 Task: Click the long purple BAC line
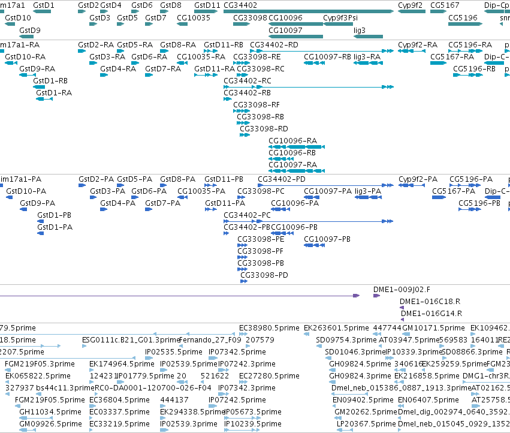click(x=180, y=296)
